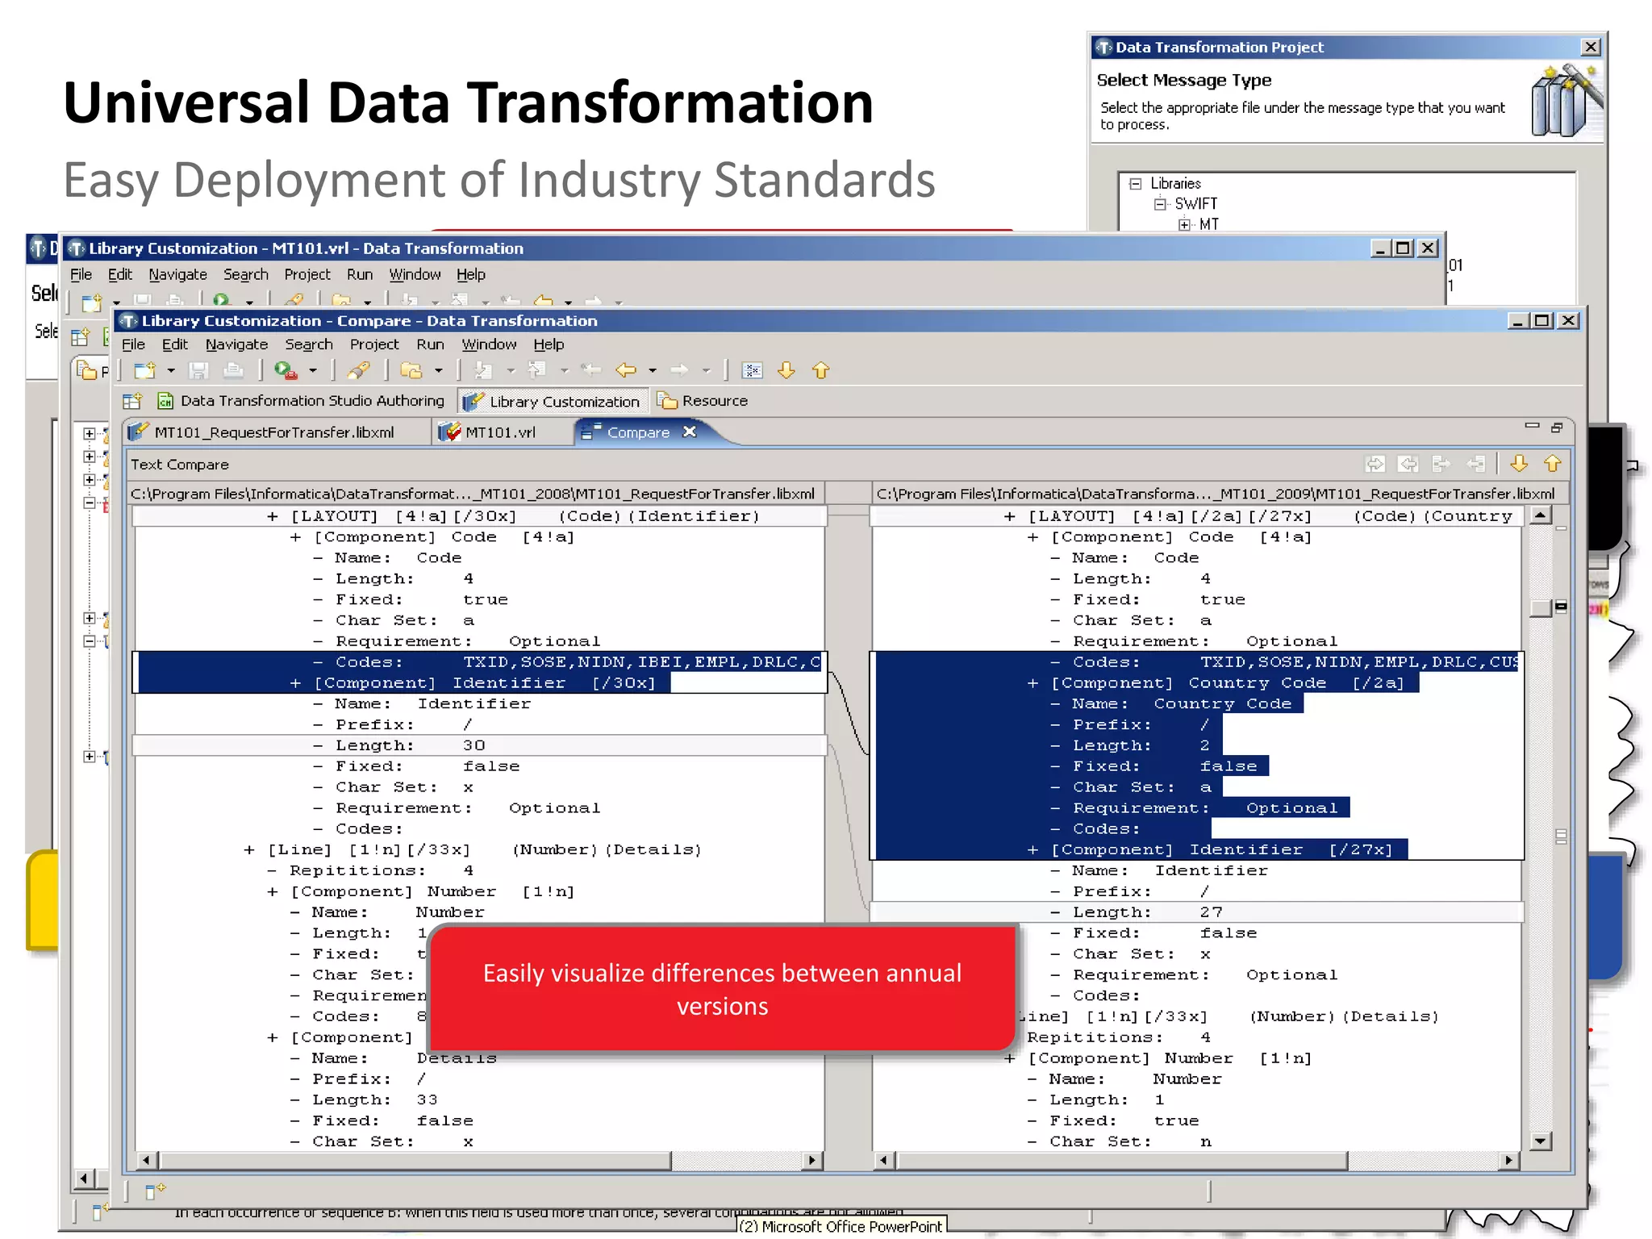Expand the first plus node in left navigator tree

click(x=90, y=434)
